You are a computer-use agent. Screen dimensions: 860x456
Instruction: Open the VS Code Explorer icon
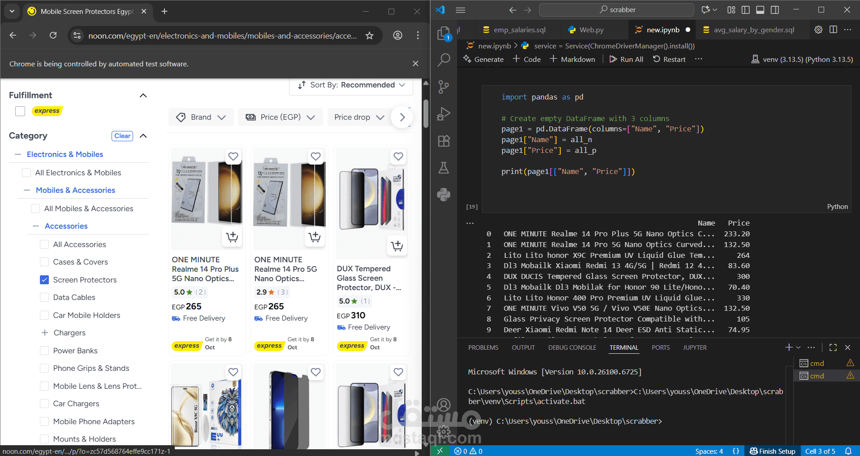[x=444, y=33]
